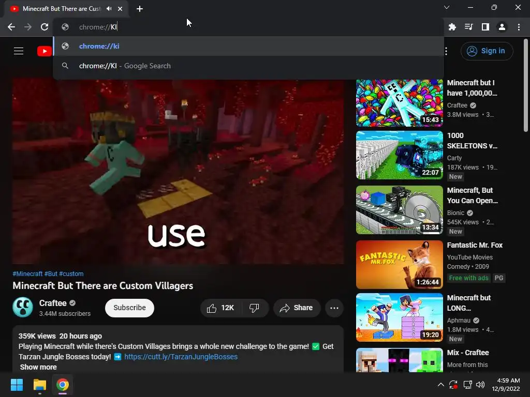This screenshot has height=397, width=530.
Task: Mute the tab via speaker icon
Action: point(109,9)
